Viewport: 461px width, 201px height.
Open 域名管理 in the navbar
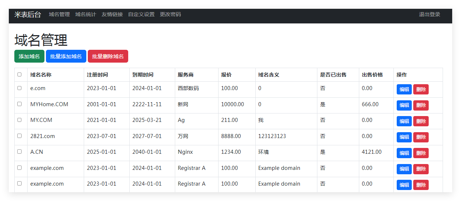tap(59, 14)
